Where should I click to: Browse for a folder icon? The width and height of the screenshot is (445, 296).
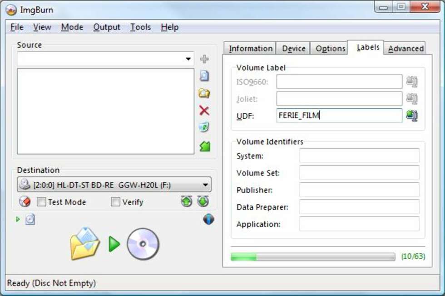pyautogui.click(x=204, y=93)
